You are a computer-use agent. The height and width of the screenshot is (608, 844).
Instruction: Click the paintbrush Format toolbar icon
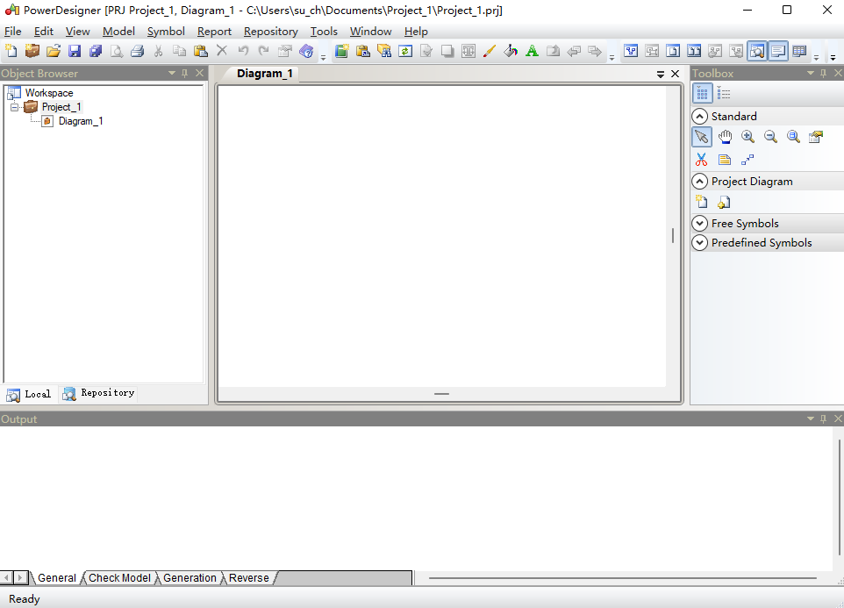coord(490,51)
